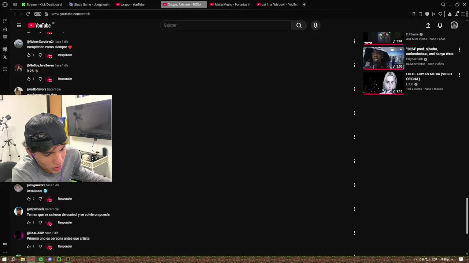Open the taskbar clock showing 8:39 p. m.
This screenshot has width=469, height=263.
448,259
